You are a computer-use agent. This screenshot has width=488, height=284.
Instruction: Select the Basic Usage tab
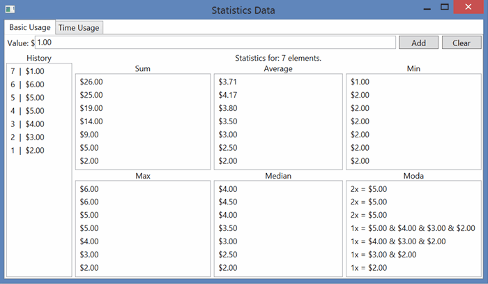coord(30,27)
